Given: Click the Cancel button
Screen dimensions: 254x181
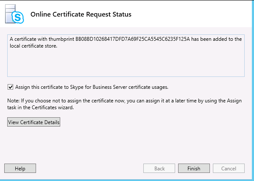Looking at the screenshot, I should coord(229,168).
